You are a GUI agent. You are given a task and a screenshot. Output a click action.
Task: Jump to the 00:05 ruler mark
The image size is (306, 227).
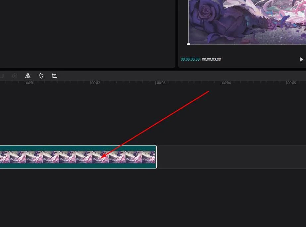tap(291, 83)
